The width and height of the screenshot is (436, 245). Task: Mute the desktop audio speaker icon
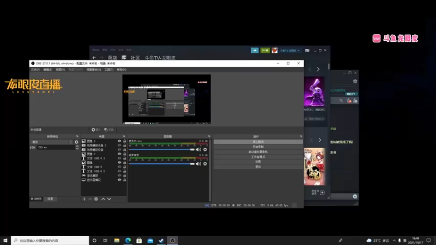point(198,164)
